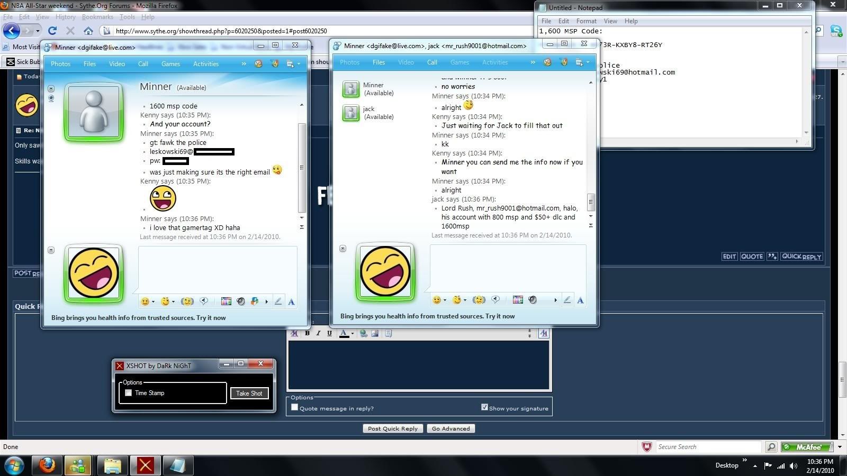Open handwriting pen in Minner chat
Screen dimensions: 847x476
click(x=278, y=301)
